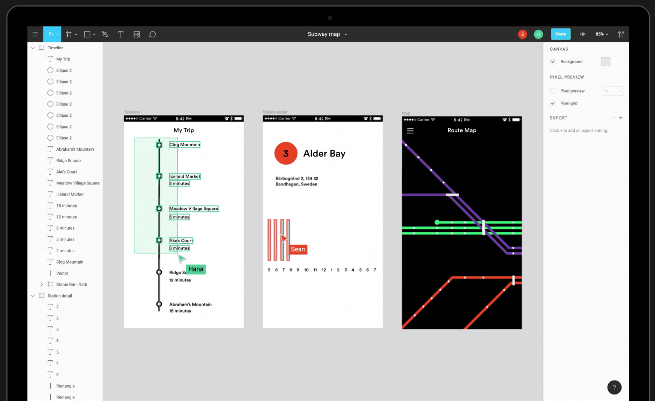Image resolution: width=655 pixels, height=401 pixels.
Task: Open the Subway map file title menu
Action: pyautogui.click(x=327, y=34)
